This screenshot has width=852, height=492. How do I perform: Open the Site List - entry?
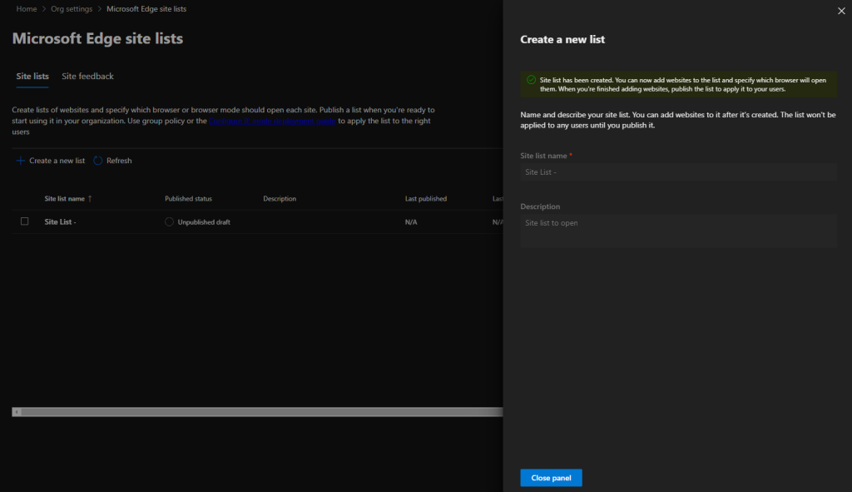pyautogui.click(x=60, y=221)
